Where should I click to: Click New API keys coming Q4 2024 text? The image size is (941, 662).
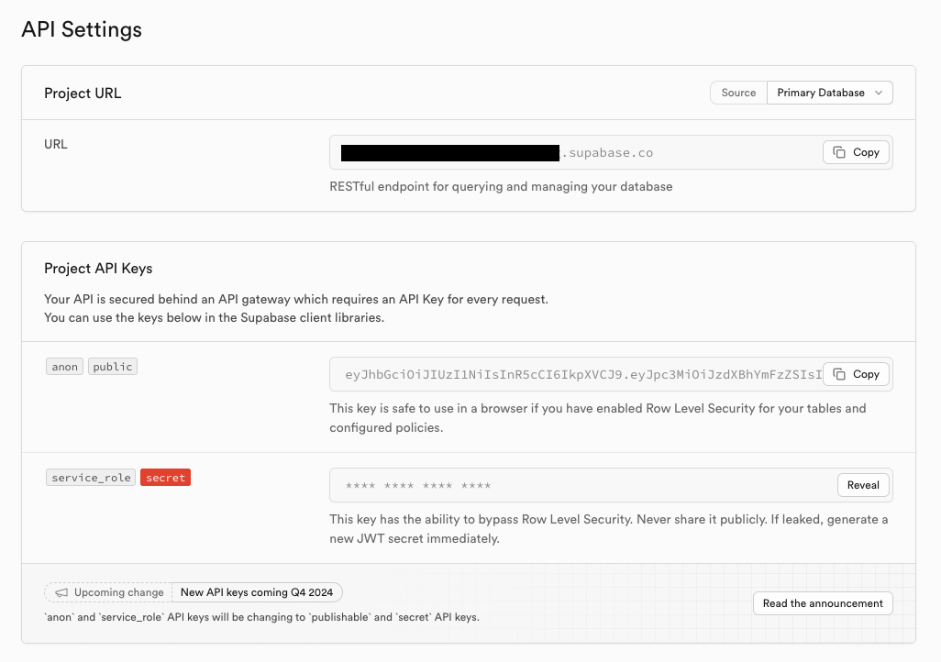257,592
